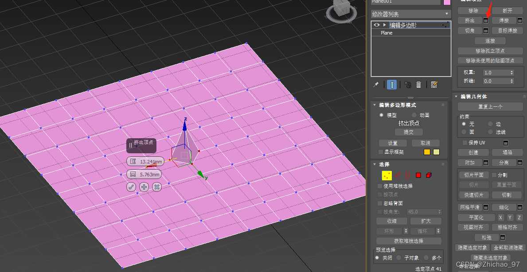Viewport: 527px width, 272px height.
Task: Remove modifier with trash icon
Action: [x=419, y=85]
